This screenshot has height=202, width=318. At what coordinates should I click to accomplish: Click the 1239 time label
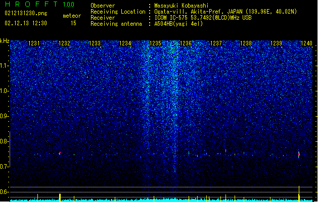coord(276,43)
